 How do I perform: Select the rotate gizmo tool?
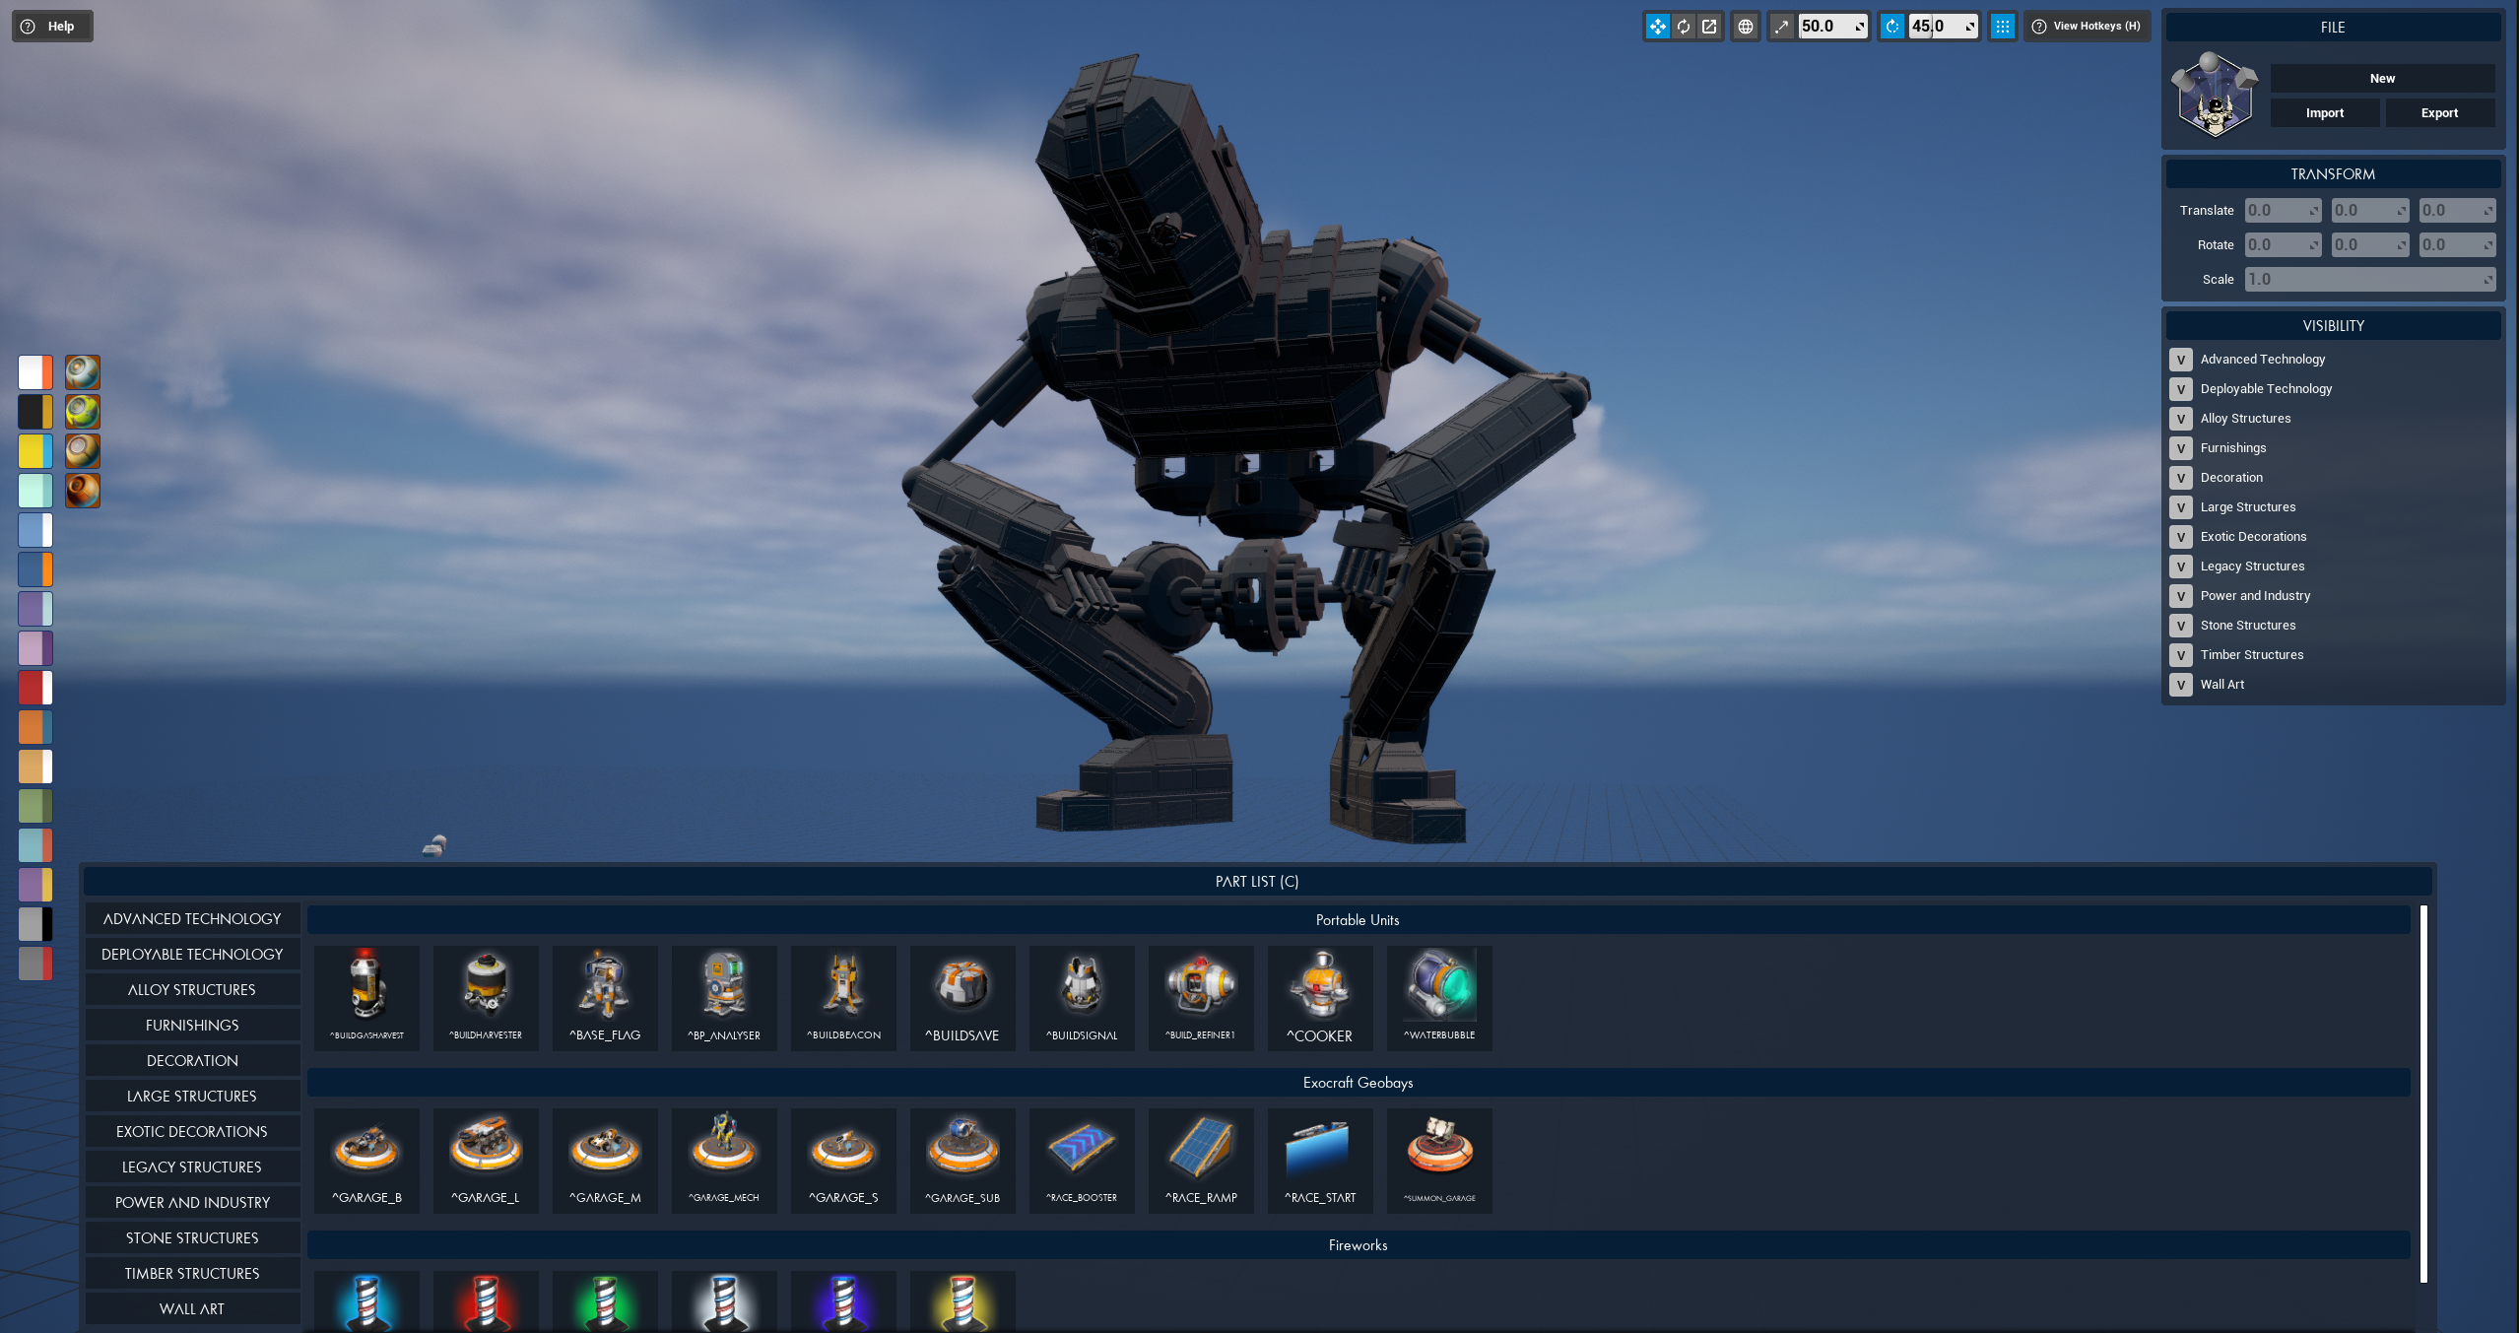point(1684,27)
